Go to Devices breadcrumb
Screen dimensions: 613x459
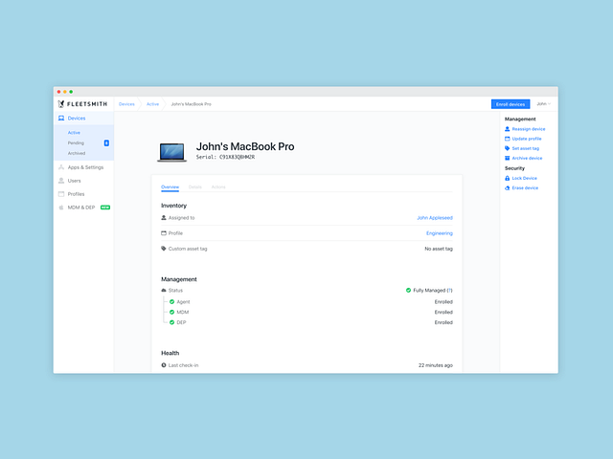(126, 104)
